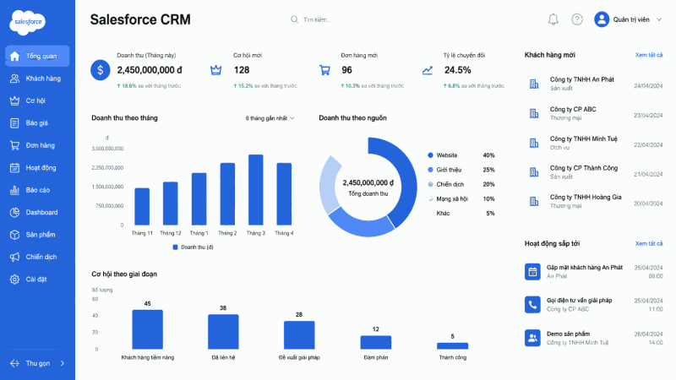The image size is (676, 380).
Task: Click the Đơn hàng cart sidebar icon
Action: (x=14, y=145)
